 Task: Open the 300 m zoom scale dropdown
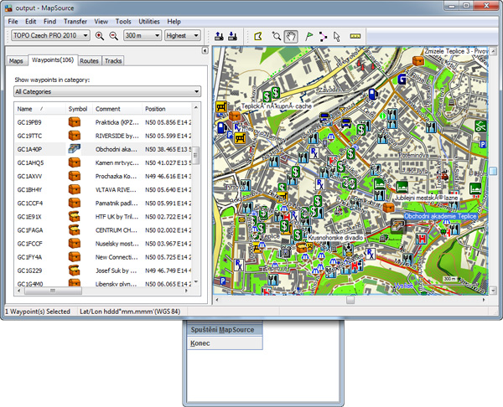141,36
